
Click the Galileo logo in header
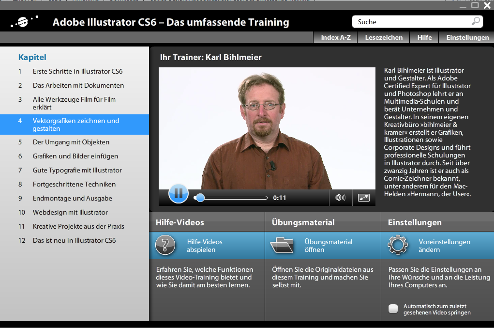25,21
